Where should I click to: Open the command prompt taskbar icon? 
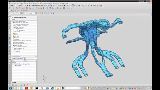click(x=37, y=88)
